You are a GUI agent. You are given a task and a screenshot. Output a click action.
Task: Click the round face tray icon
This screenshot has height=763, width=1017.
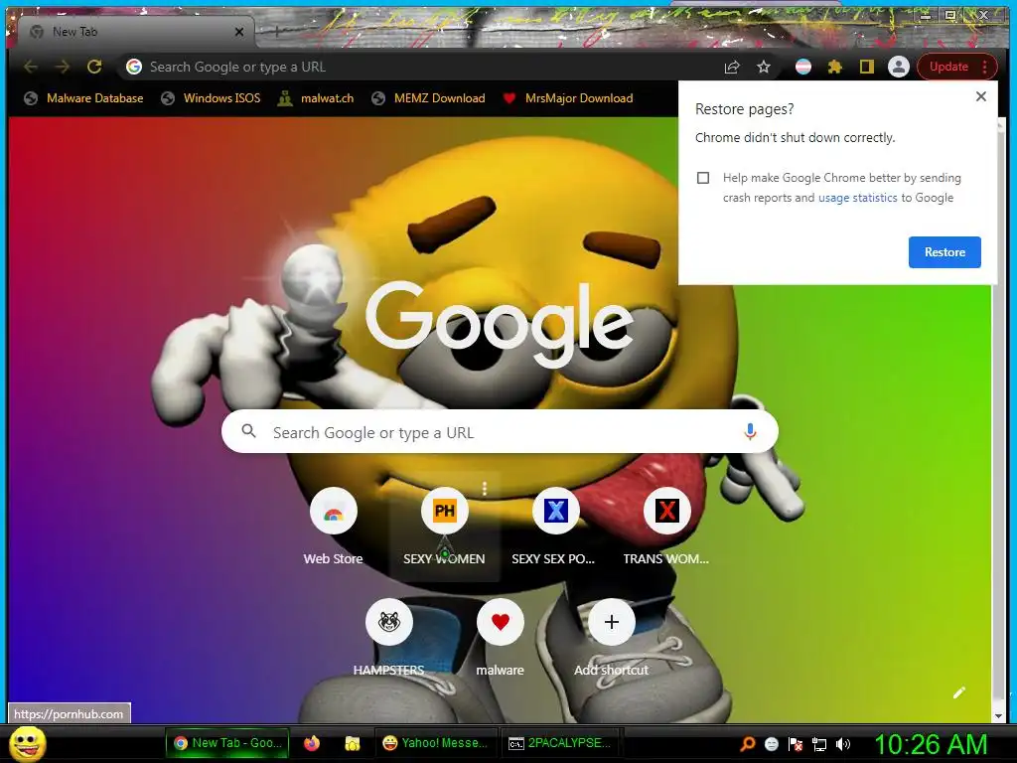point(771,744)
